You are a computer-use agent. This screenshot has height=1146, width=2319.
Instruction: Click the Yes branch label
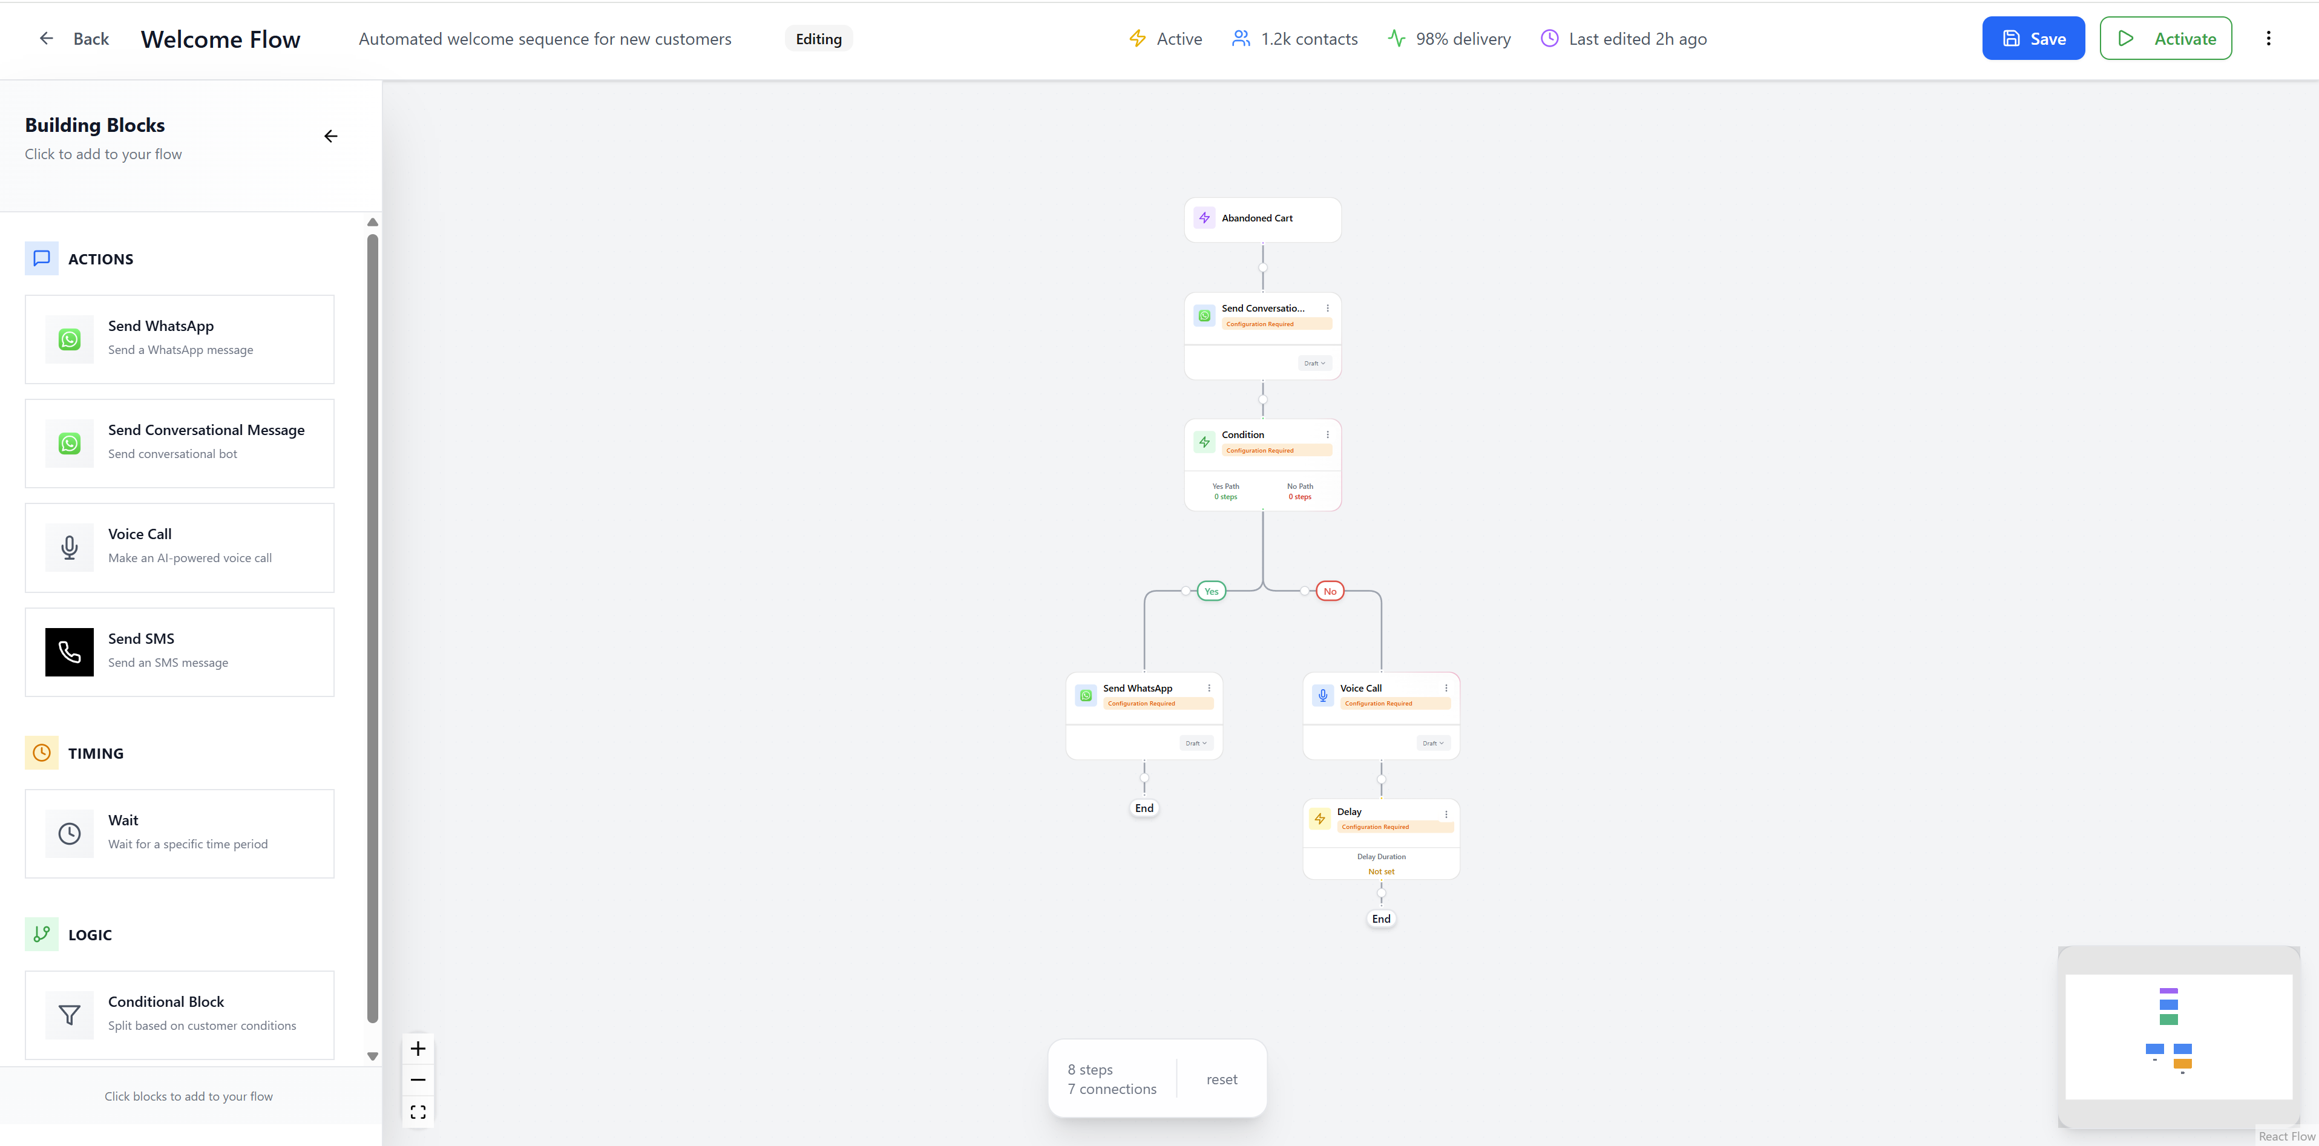click(x=1211, y=592)
